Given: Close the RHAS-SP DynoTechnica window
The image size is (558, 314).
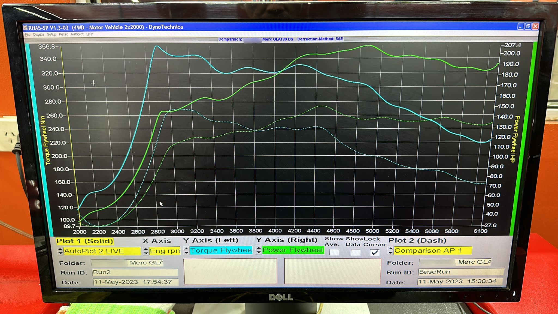Looking at the screenshot, I should pyautogui.click(x=535, y=26).
